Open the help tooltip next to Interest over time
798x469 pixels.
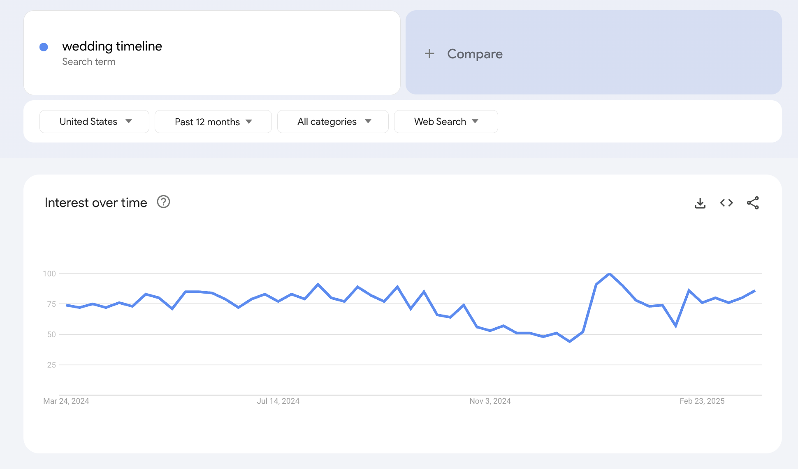(x=163, y=202)
